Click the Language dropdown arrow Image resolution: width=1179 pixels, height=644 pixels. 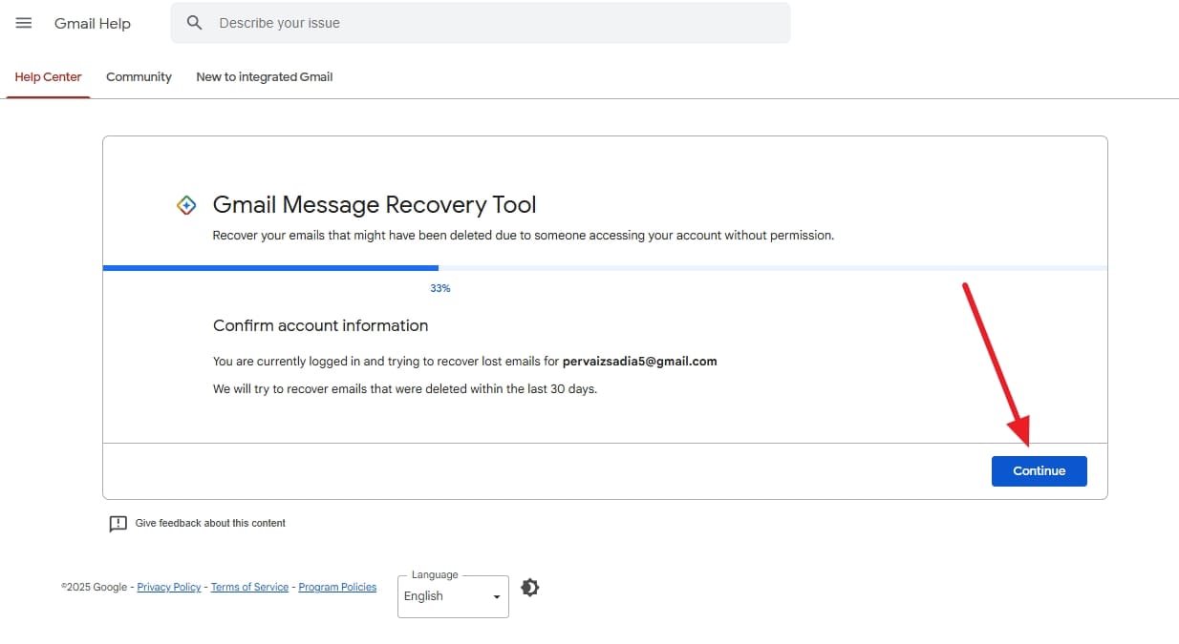point(496,595)
